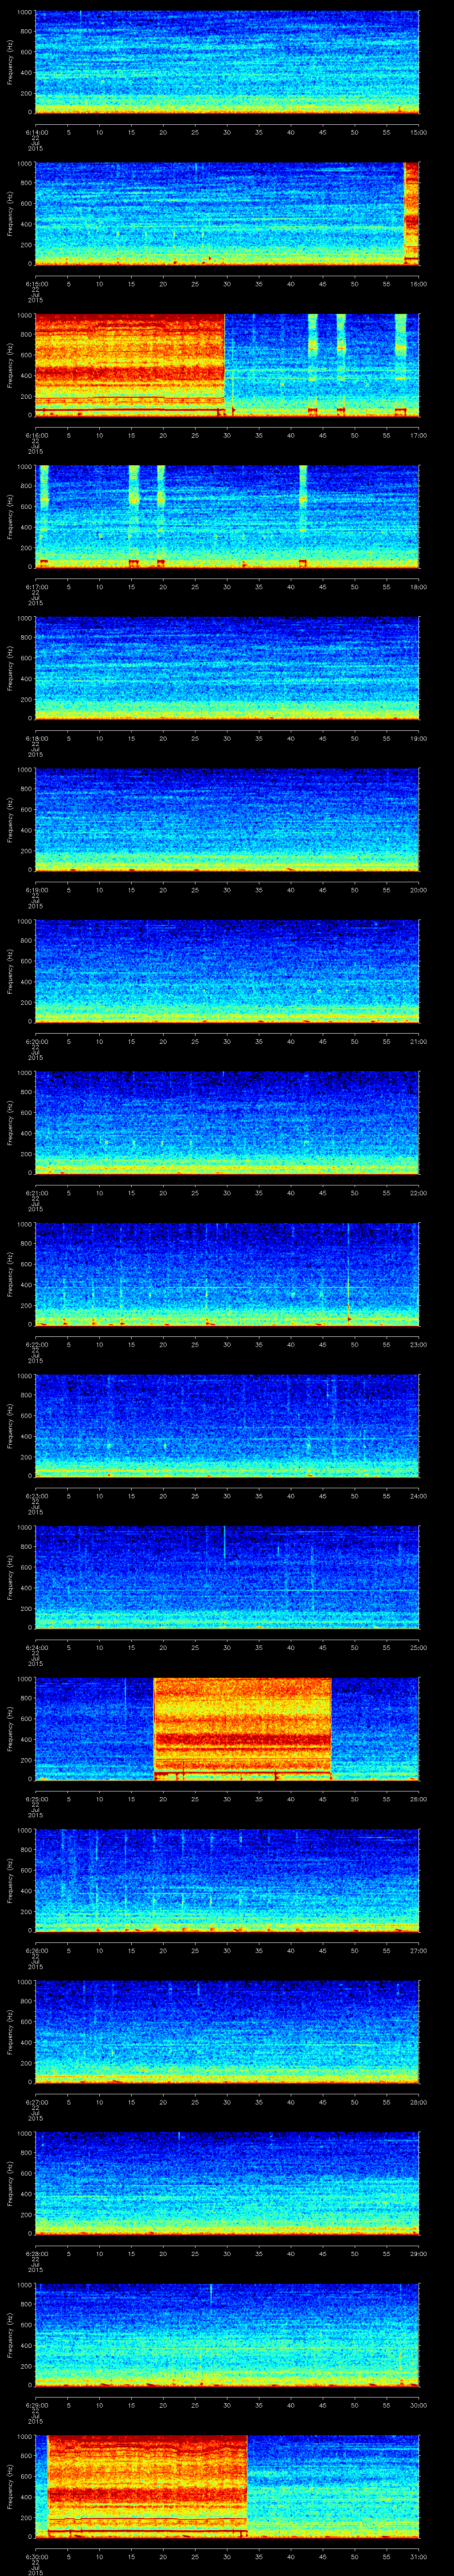This screenshot has height=2576, width=454.
Task: Click 'Frequency (Hz)' axis label of 6:14:00 panel
Action: click(10, 62)
